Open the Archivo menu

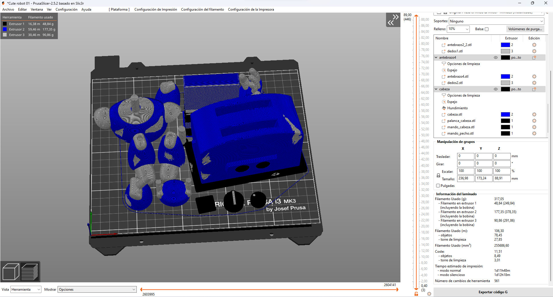coord(8,9)
